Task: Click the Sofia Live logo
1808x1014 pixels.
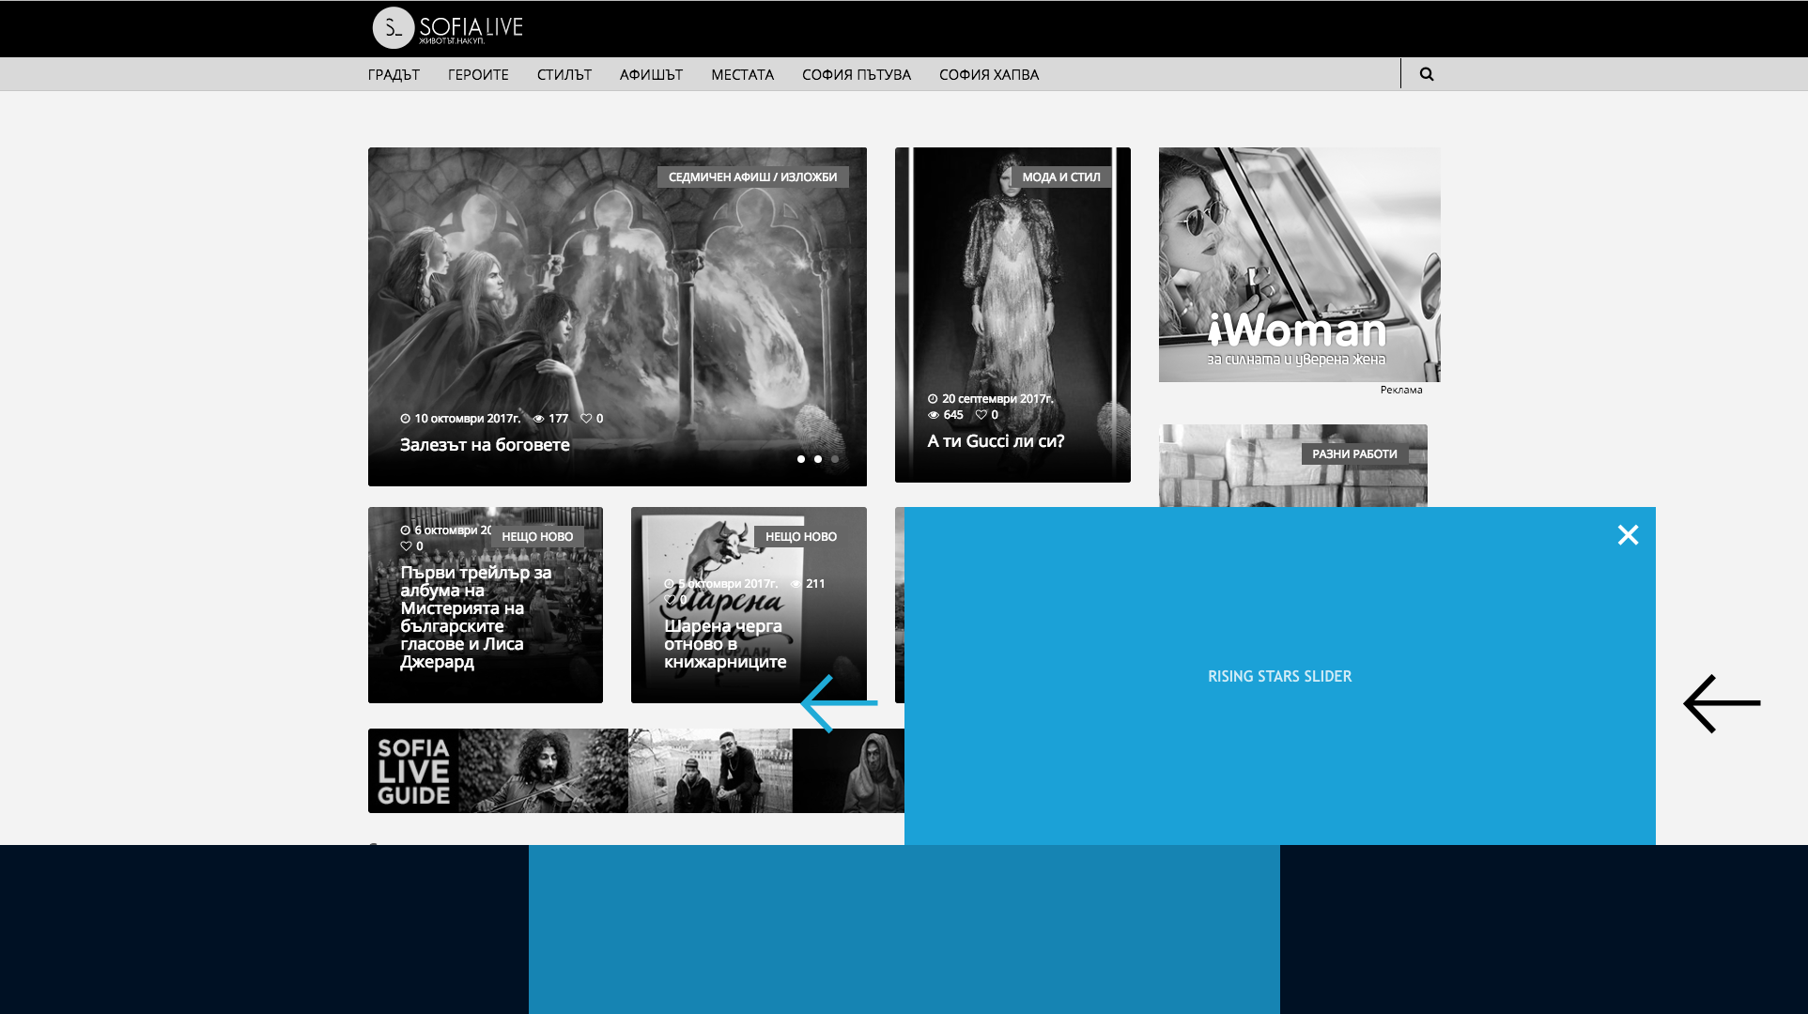Action: click(447, 28)
